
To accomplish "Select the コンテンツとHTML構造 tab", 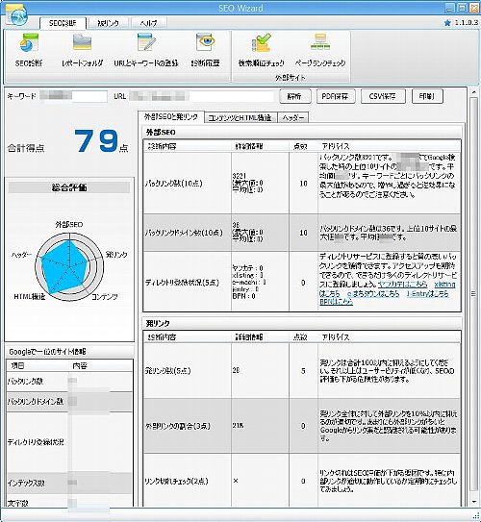I will (x=240, y=118).
